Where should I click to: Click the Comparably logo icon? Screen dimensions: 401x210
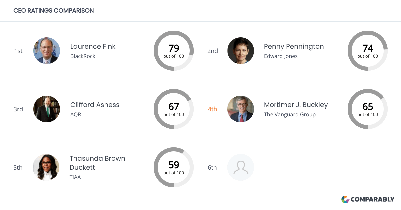pos(345,199)
